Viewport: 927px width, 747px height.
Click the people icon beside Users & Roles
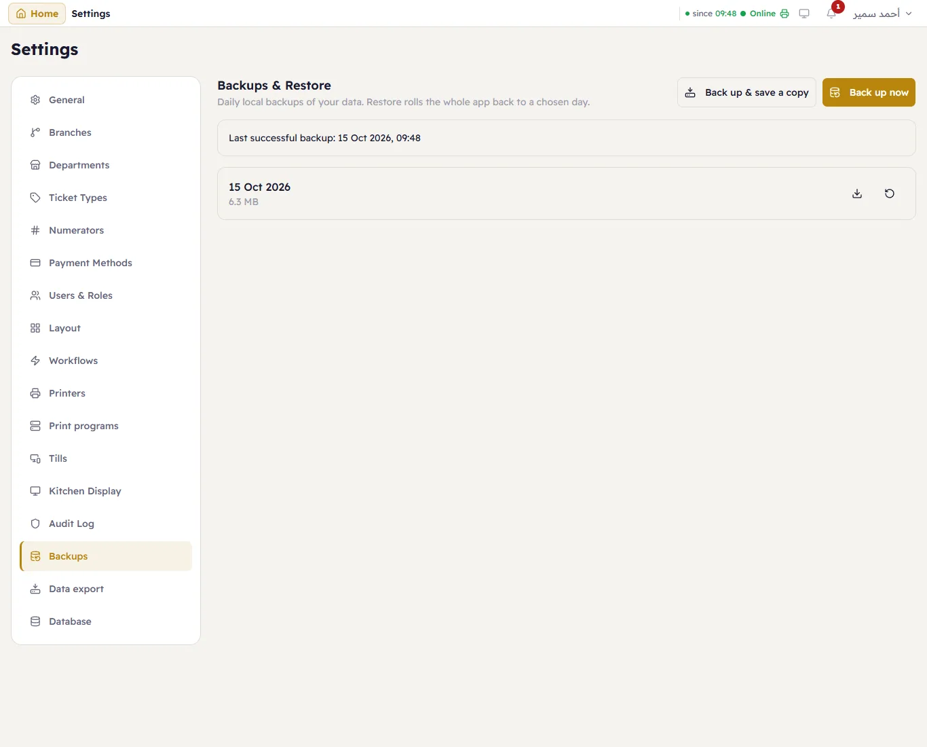35,295
